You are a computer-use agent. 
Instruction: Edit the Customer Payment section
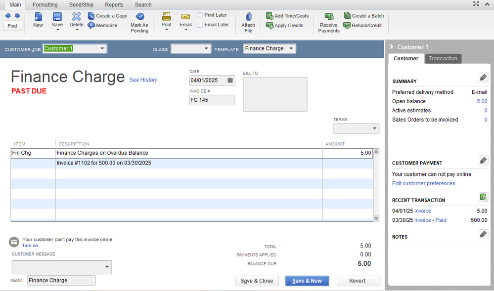(x=483, y=160)
